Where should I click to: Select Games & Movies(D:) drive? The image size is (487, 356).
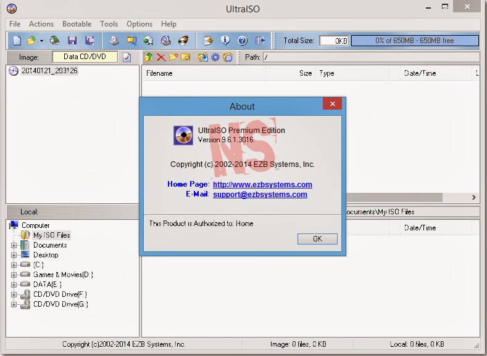click(x=63, y=275)
